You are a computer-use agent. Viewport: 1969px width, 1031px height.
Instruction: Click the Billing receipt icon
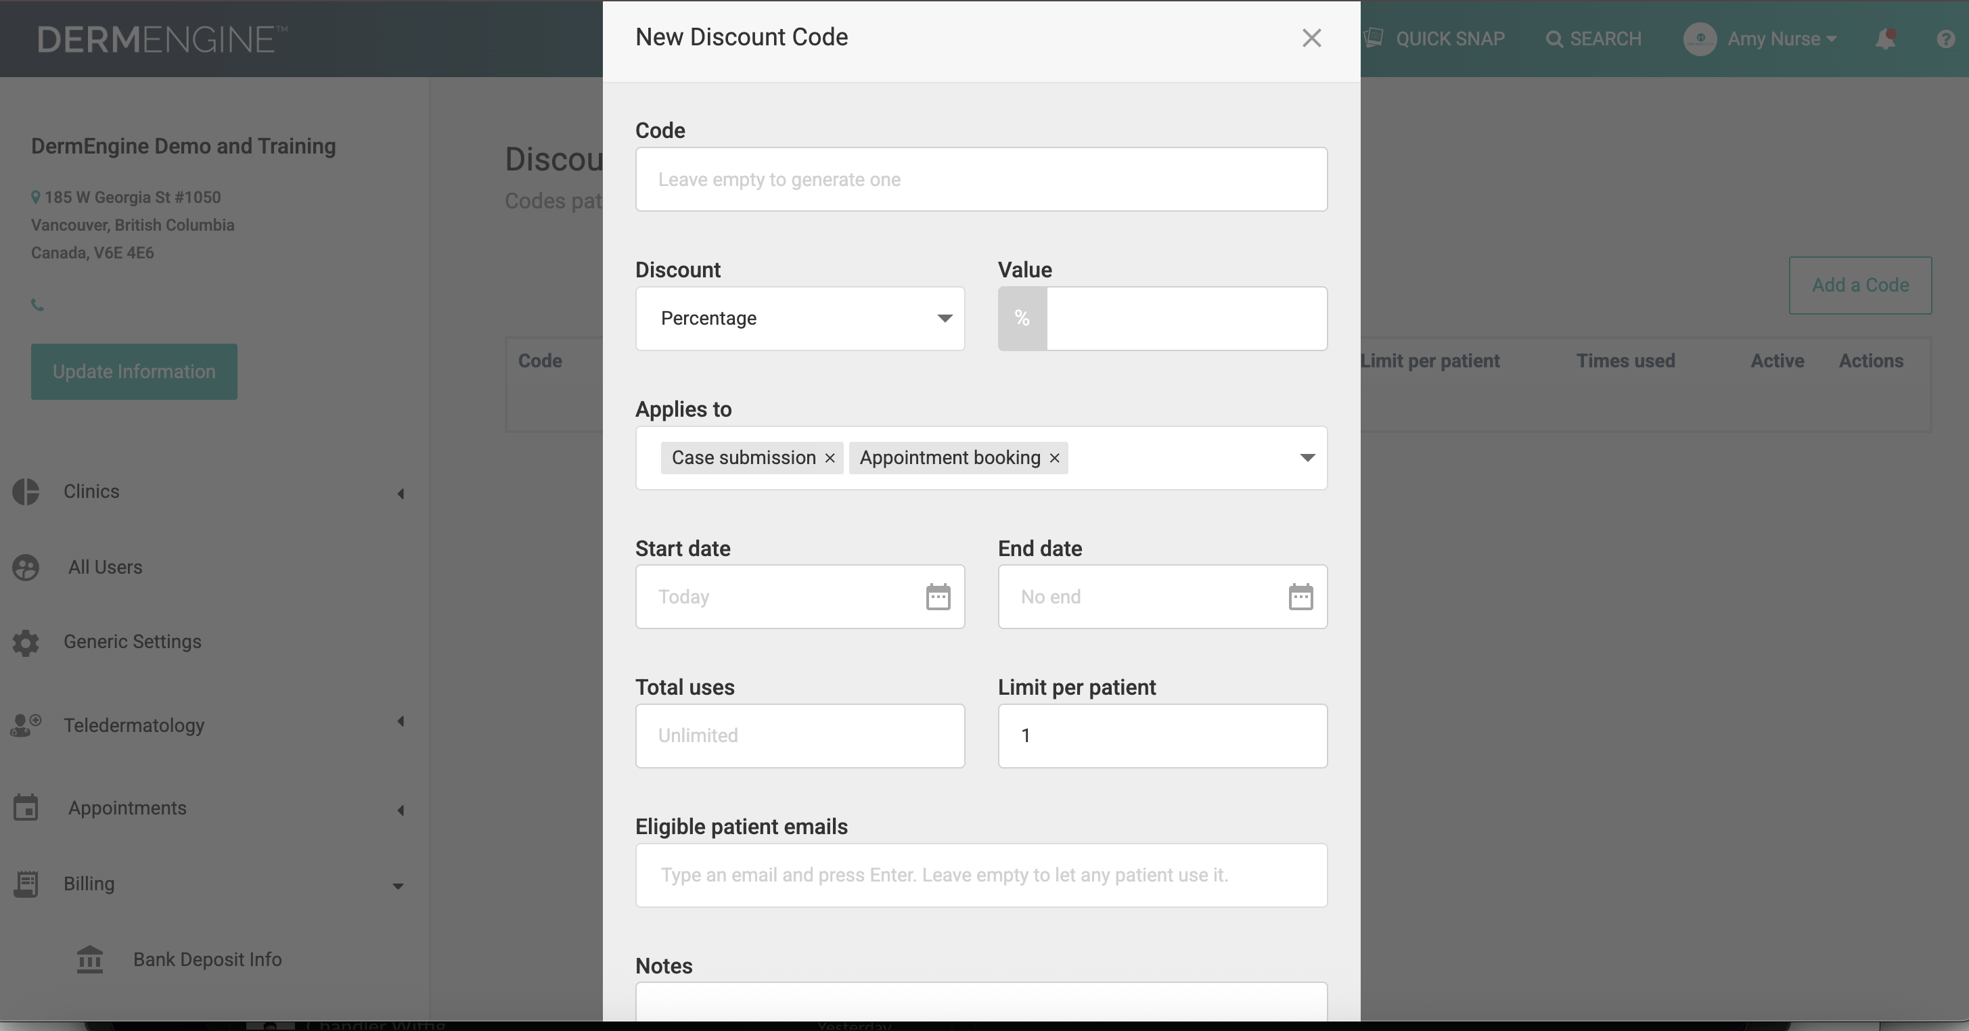(26, 884)
